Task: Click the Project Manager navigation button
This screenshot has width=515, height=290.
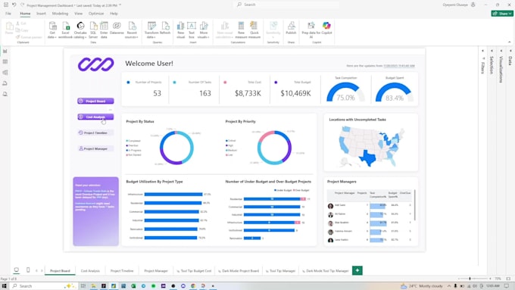Action: click(x=95, y=148)
